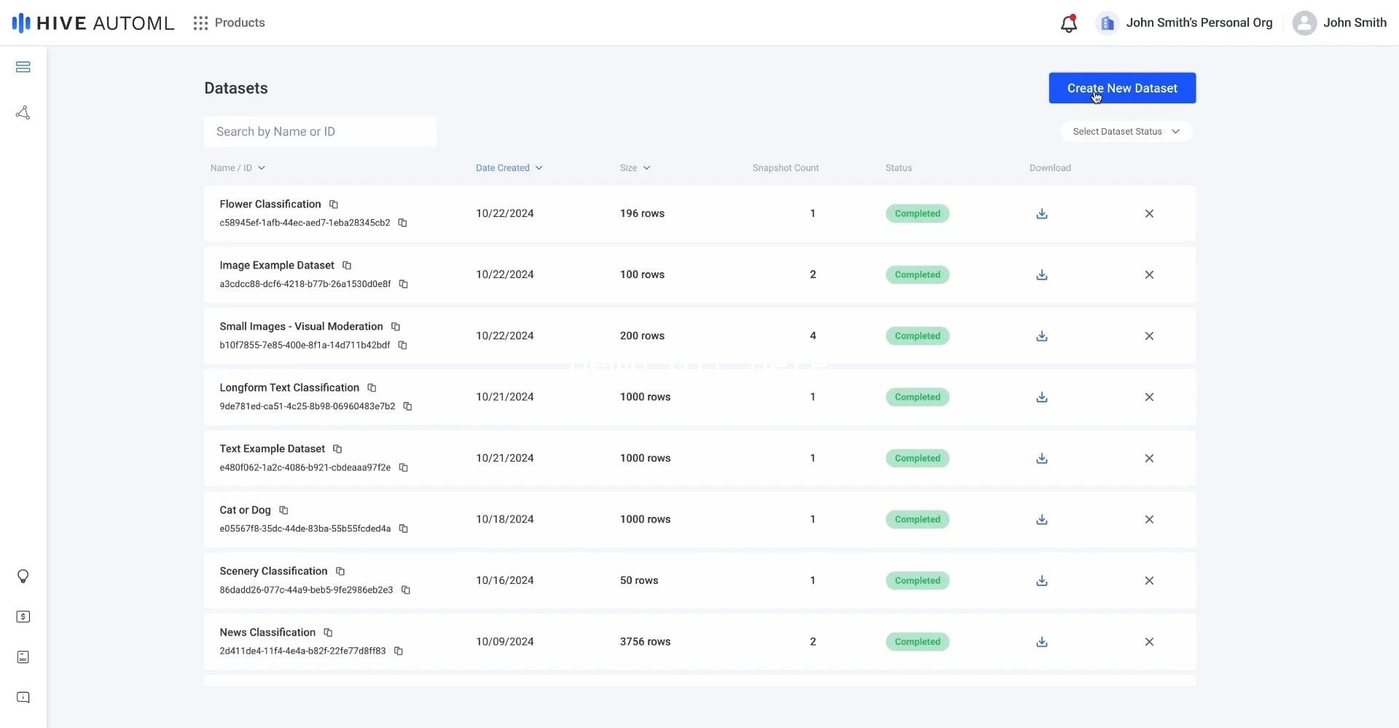Download the Longform Text Classification dataset
This screenshot has width=1399, height=728.
pos(1042,397)
